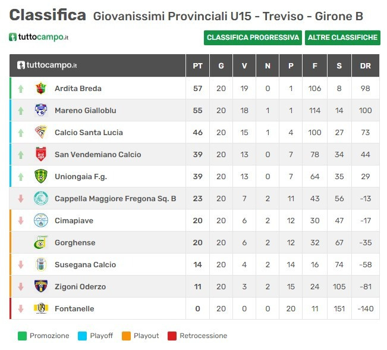Click the Gorghense team crest
The image size is (387, 350).
tap(40, 243)
